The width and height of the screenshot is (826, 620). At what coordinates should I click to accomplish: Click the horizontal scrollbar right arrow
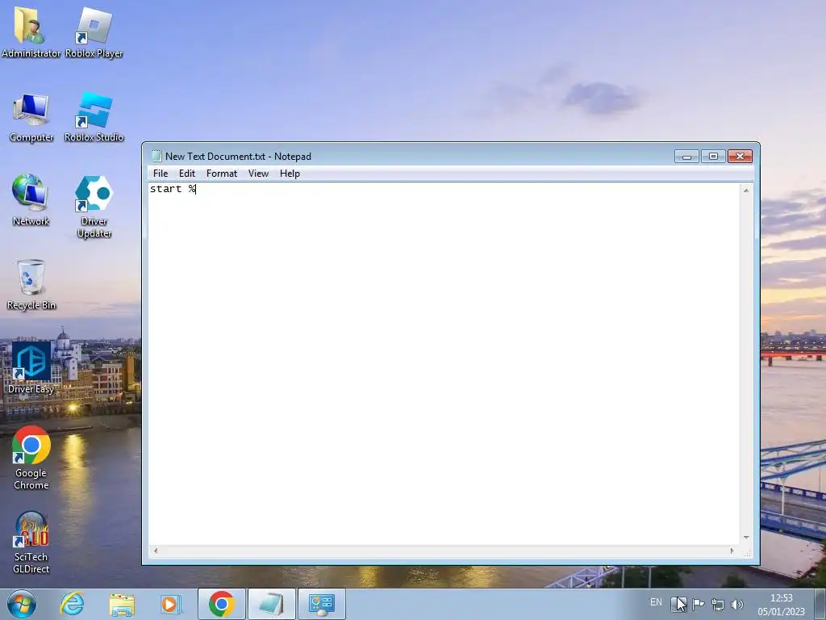(732, 551)
